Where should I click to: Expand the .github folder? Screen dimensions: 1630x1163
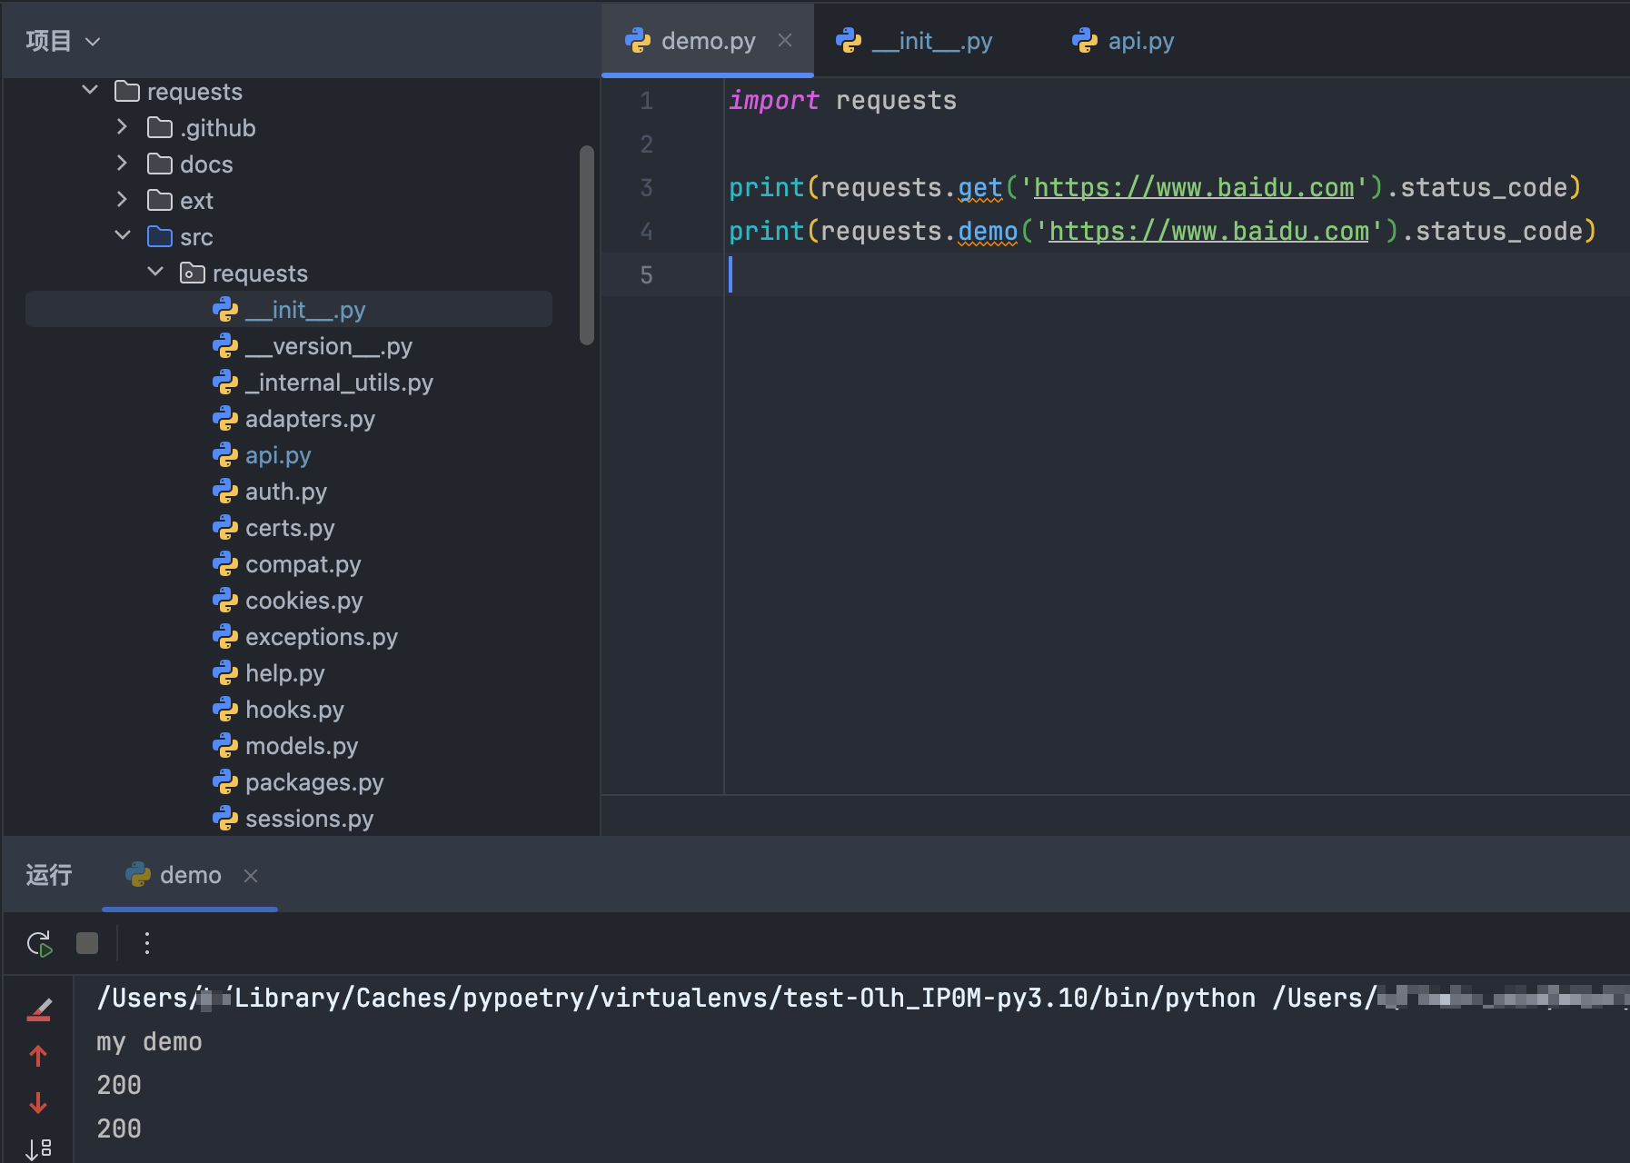coord(122,127)
